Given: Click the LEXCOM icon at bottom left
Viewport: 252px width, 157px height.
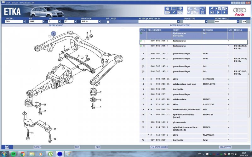Looking at the screenshot, I should pyautogui.click(x=7, y=147).
